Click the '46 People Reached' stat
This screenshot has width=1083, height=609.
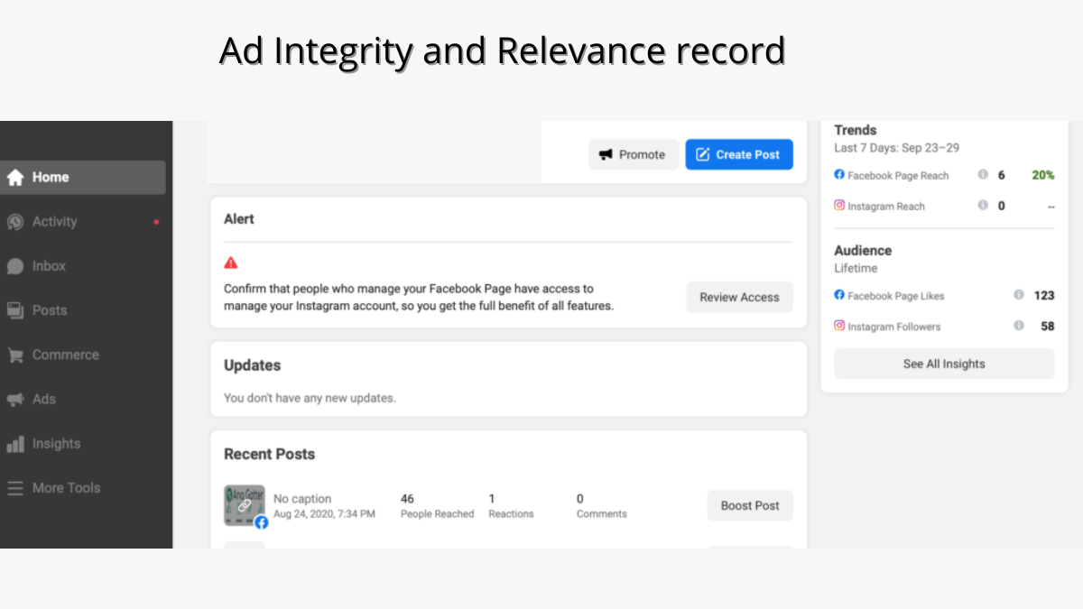point(437,506)
